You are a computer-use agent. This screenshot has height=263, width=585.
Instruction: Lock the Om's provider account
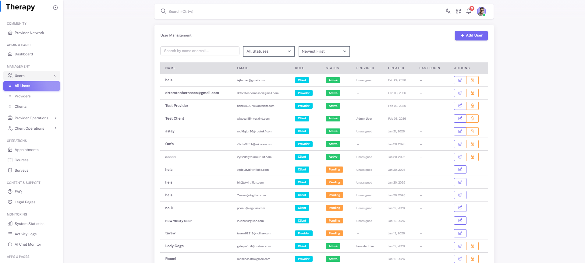point(472,144)
